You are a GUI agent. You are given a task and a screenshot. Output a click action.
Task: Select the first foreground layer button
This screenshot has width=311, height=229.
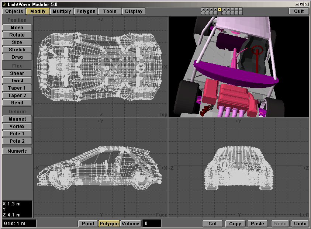pos(203,9)
